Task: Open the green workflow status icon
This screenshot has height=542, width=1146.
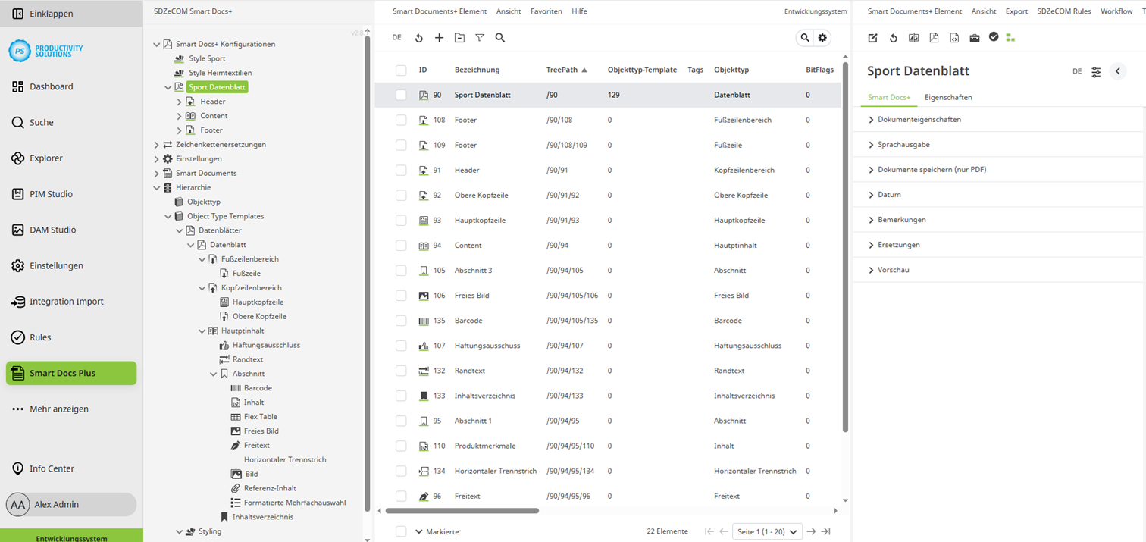Action: coord(1010,37)
